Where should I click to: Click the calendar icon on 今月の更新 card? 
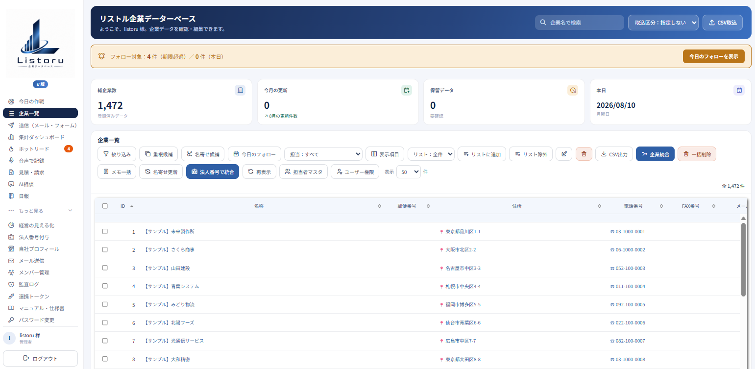click(x=407, y=90)
